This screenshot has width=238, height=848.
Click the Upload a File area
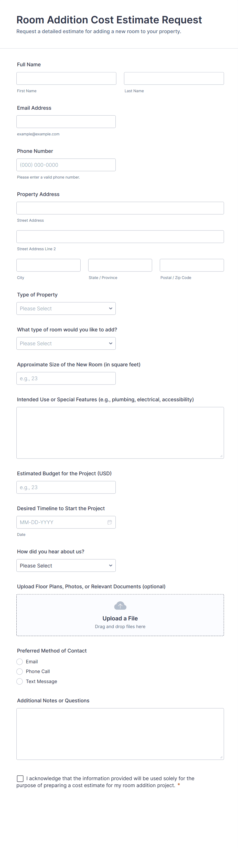coord(120,618)
